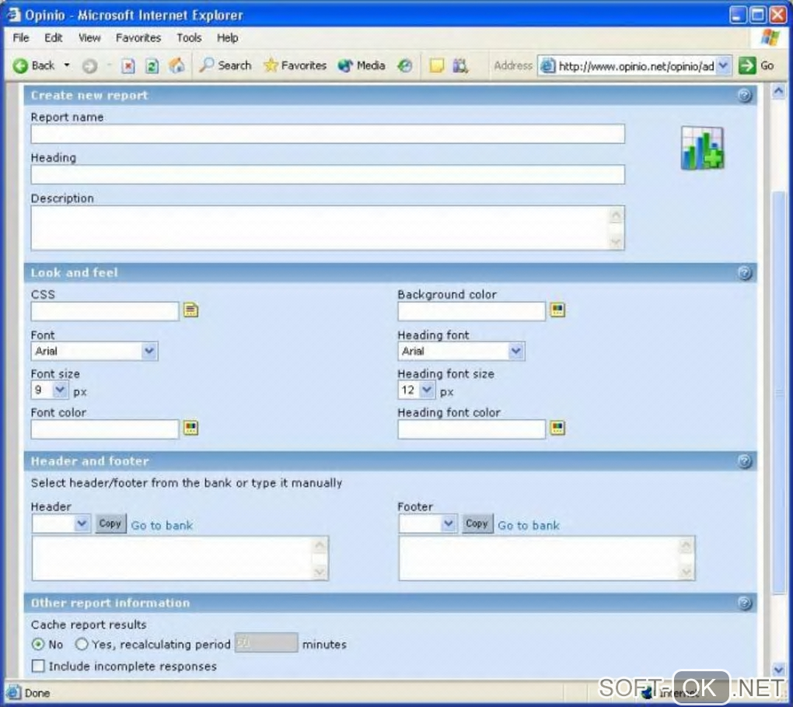Click the Refresh page icon
The width and height of the screenshot is (793, 707).
152,66
